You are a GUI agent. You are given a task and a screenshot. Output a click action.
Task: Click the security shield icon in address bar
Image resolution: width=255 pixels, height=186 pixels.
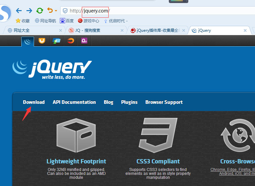[65, 11]
